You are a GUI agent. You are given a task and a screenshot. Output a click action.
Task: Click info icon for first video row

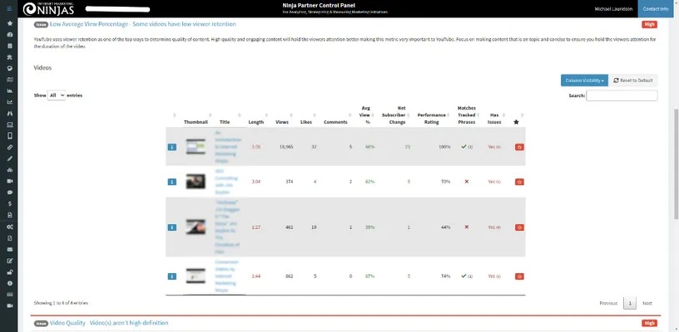coord(172,147)
